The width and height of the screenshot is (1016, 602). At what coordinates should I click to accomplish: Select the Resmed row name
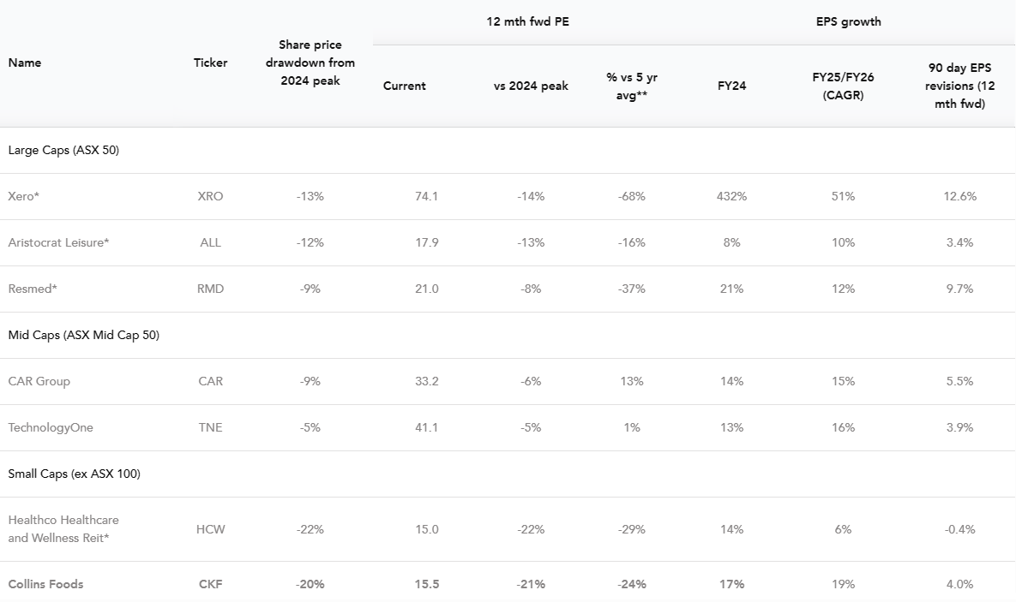[33, 289]
